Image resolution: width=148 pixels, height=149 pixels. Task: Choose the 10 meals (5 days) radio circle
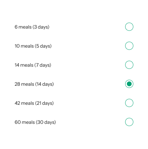[x=129, y=46]
